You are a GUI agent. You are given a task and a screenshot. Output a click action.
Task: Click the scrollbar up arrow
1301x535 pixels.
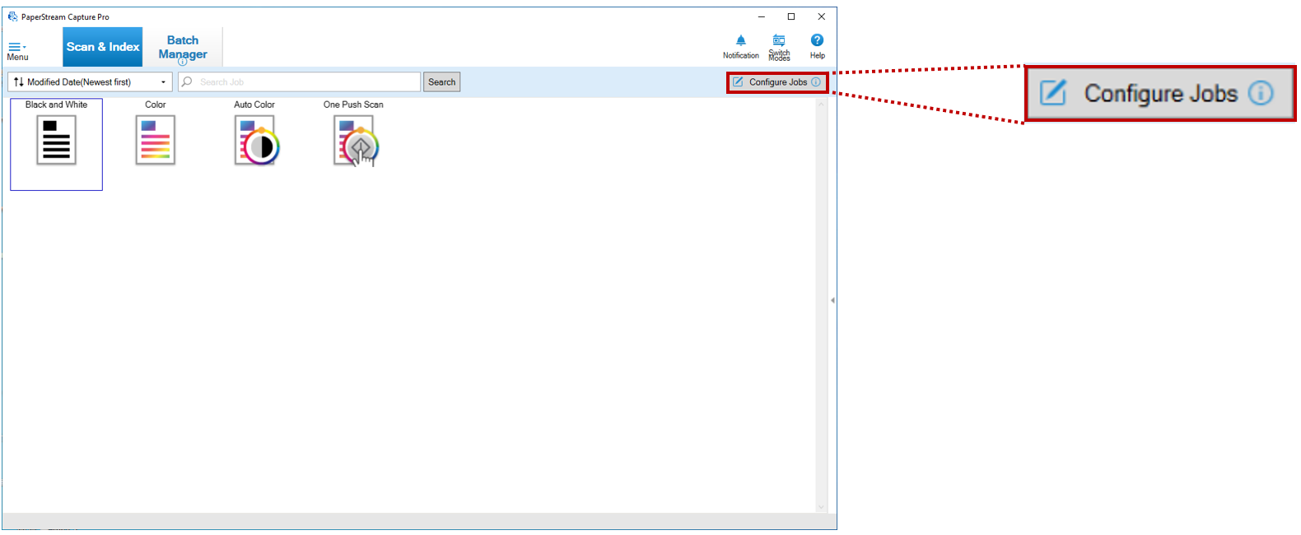[x=821, y=105]
